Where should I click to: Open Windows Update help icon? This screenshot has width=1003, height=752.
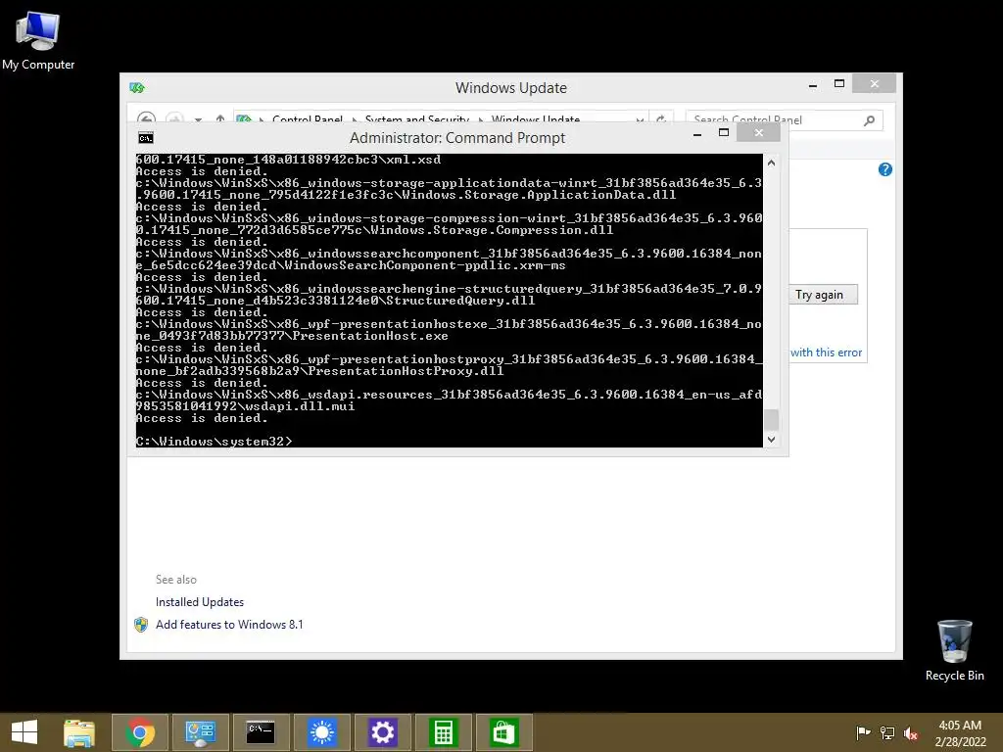click(x=885, y=169)
